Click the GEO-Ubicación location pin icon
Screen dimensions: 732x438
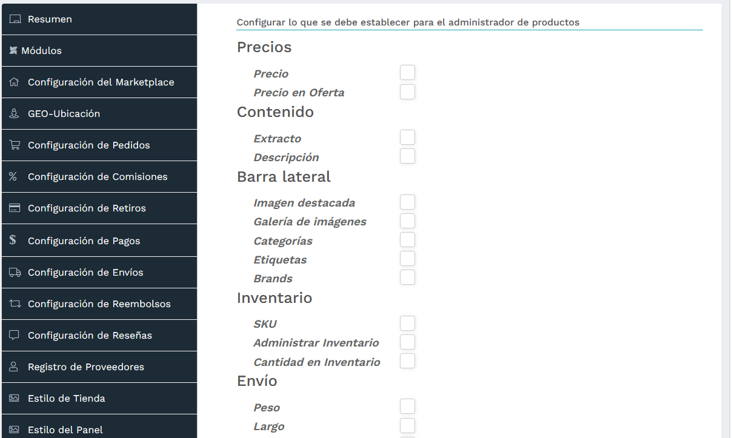[x=14, y=113]
